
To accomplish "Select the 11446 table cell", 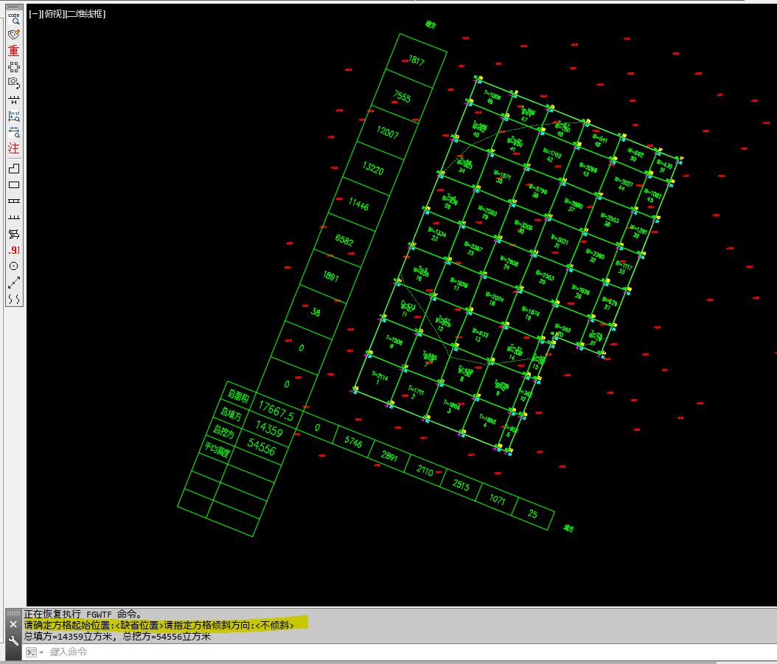I will (x=359, y=204).
